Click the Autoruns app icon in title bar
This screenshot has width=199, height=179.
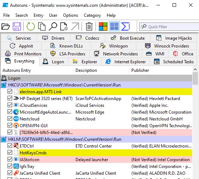pyautogui.click(x=5, y=5)
